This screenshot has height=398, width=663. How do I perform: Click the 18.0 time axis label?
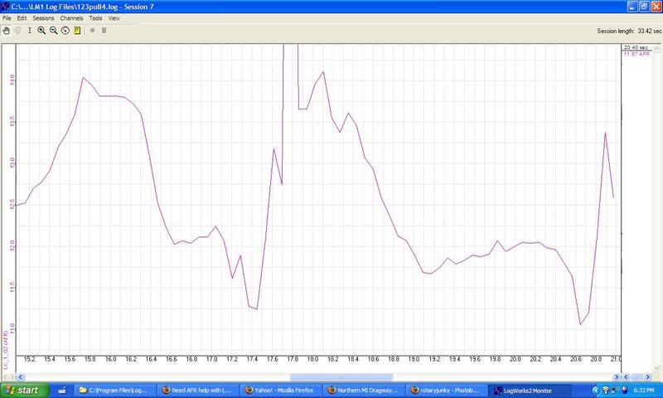tap(312, 359)
